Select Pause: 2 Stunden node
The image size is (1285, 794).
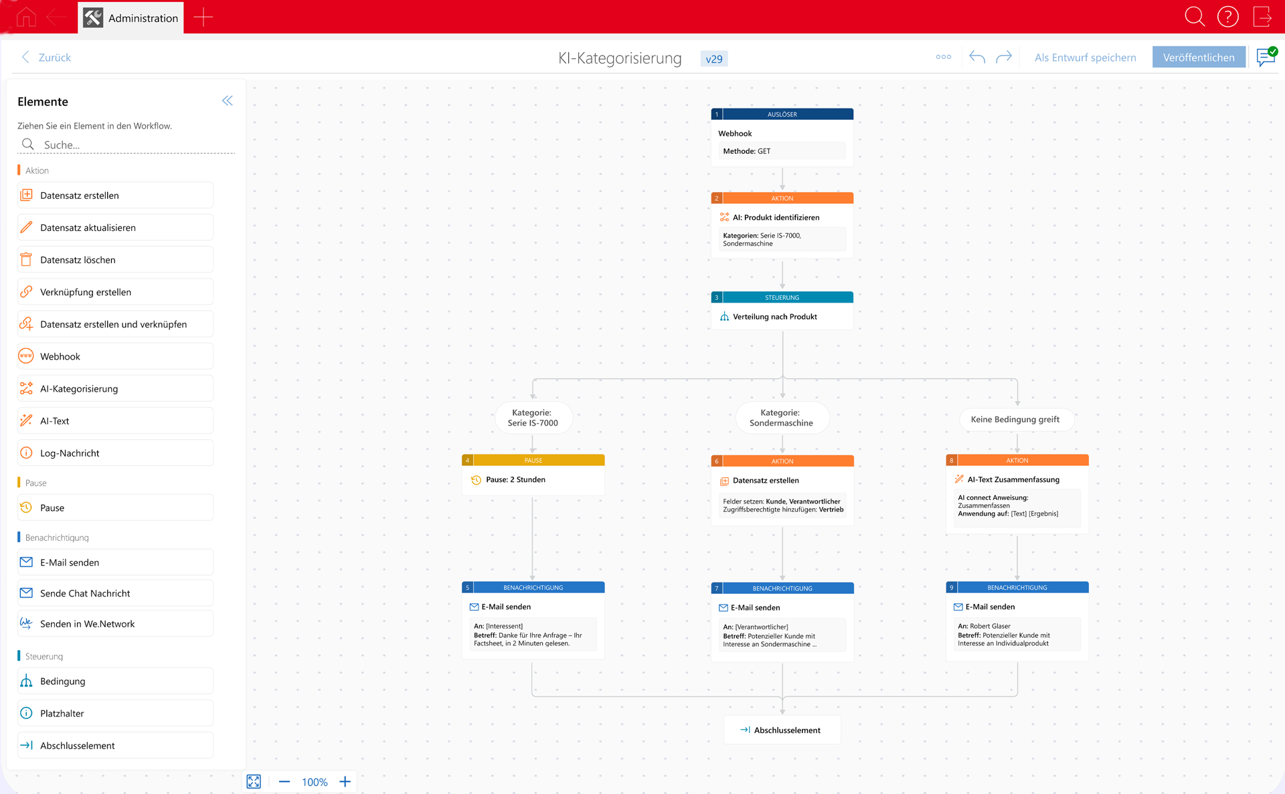[x=533, y=475]
